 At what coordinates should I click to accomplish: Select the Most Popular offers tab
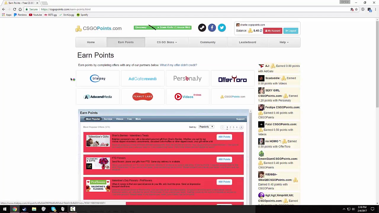coord(93,119)
